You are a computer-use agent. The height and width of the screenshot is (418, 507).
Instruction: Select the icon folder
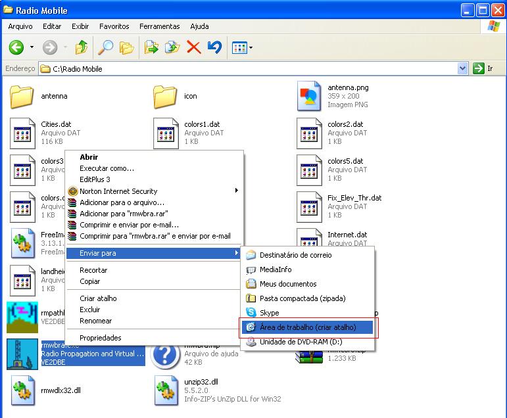(x=165, y=97)
